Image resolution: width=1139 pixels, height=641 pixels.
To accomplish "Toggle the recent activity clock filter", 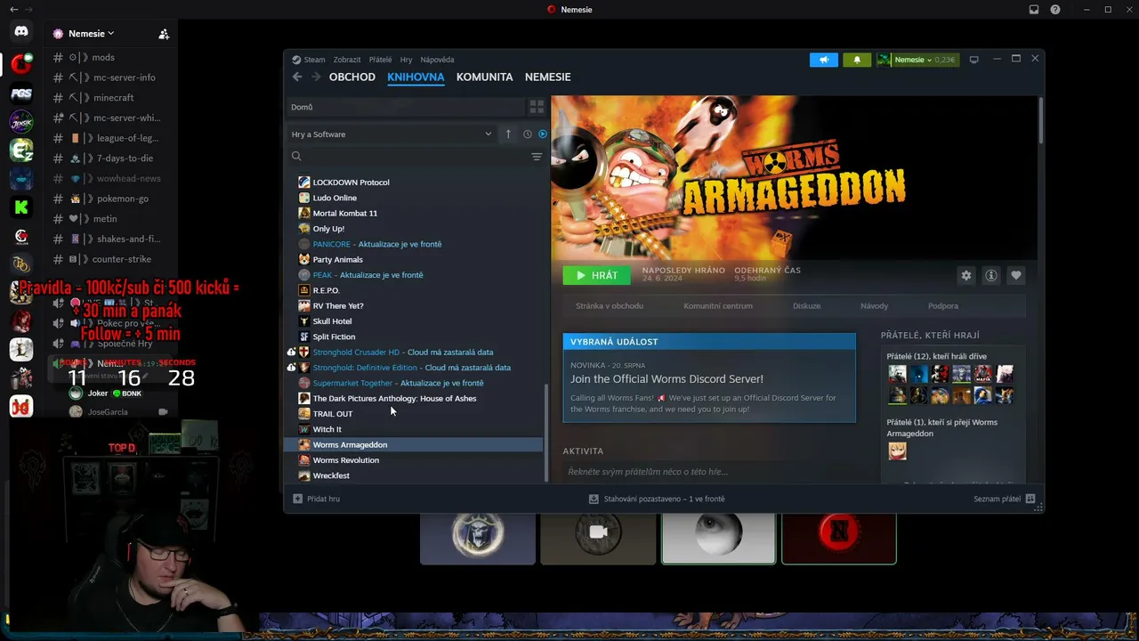I will [527, 134].
